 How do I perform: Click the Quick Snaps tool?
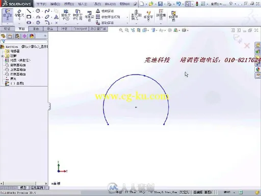point(161,15)
